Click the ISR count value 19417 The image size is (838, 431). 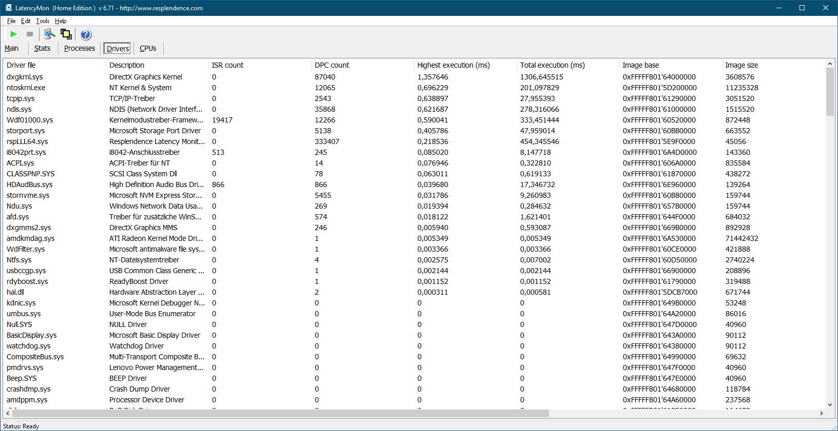(222, 120)
